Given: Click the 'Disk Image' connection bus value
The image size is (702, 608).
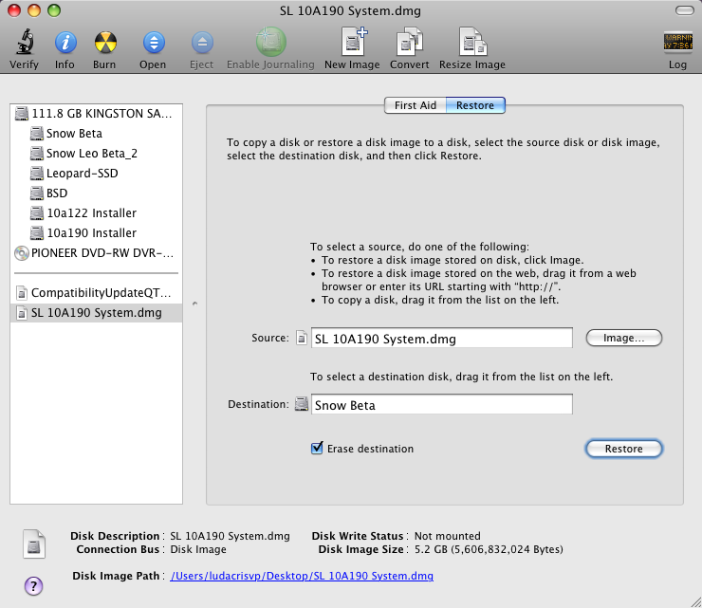Looking at the screenshot, I should pyautogui.click(x=198, y=549).
